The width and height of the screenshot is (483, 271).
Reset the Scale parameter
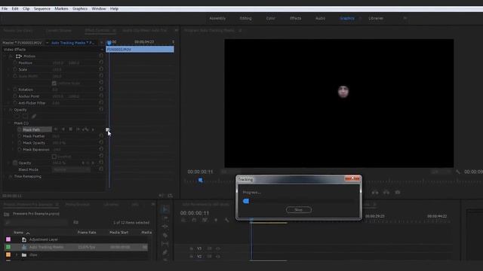[101, 69]
